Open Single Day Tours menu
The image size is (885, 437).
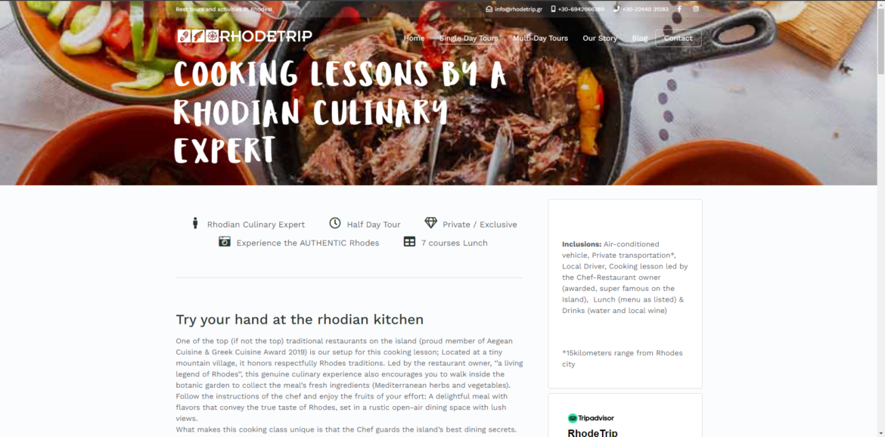pyautogui.click(x=468, y=39)
